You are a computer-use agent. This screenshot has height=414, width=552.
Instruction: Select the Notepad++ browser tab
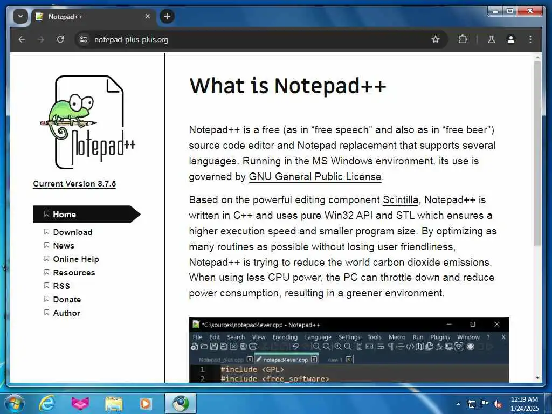tap(94, 17)
